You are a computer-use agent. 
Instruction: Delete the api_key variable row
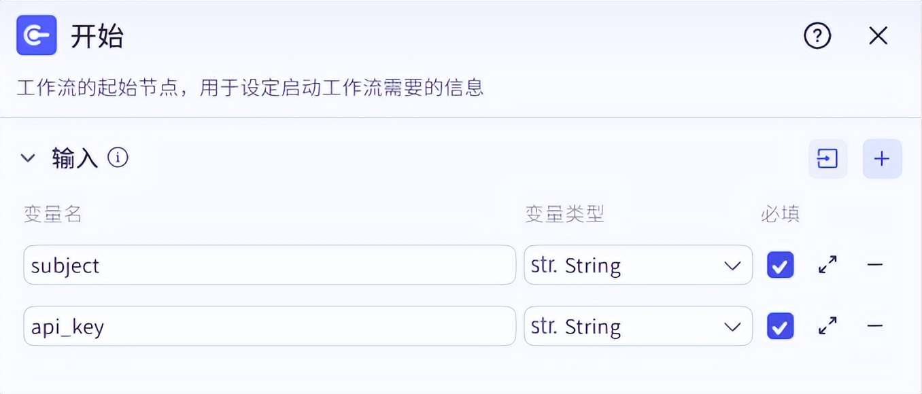(875, 326)
